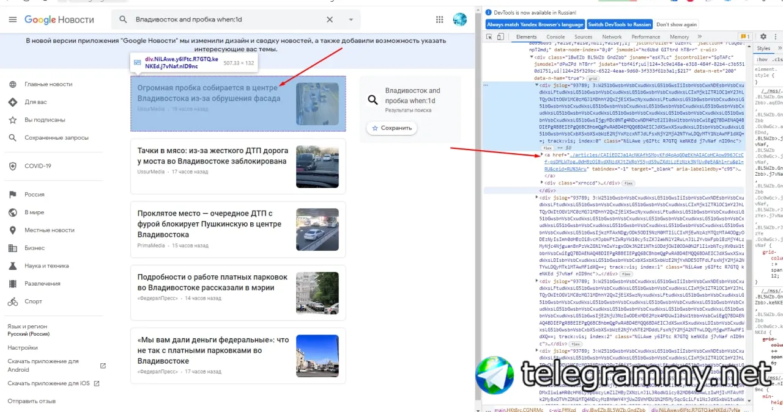
Task: Open advanced search options dropdown arrow
Action: click(351, 20)
